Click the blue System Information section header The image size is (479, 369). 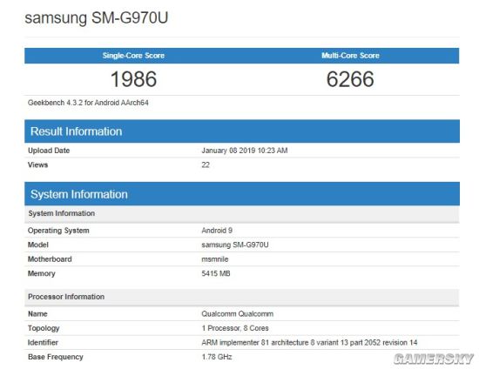242,194
